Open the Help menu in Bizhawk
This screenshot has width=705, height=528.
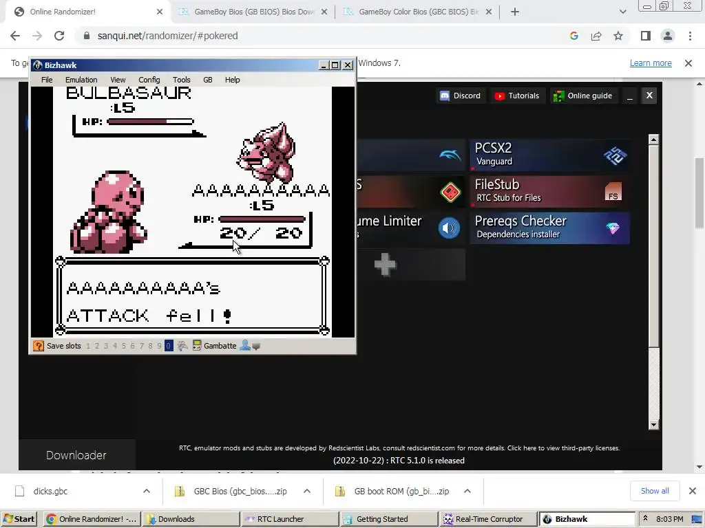(232, 80)
